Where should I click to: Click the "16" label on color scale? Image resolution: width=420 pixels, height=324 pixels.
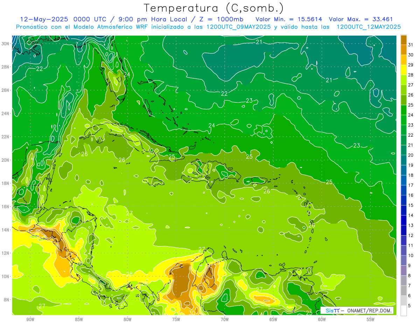411,195
